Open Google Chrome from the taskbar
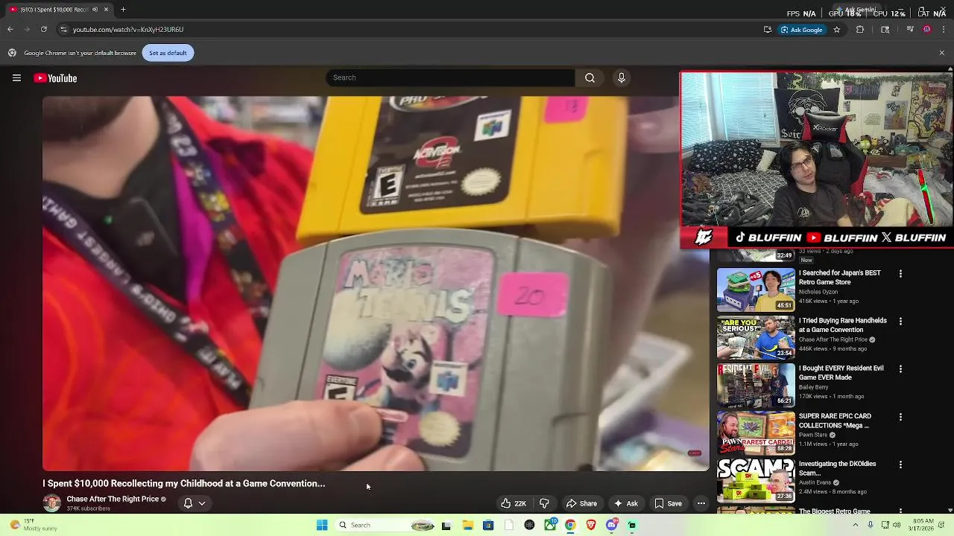Screen dimensions: 954x536 (570, 525)
